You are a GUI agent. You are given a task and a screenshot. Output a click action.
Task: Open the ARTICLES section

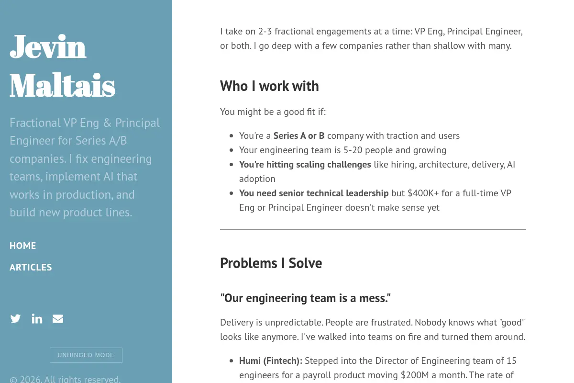[x=31, y=267]
